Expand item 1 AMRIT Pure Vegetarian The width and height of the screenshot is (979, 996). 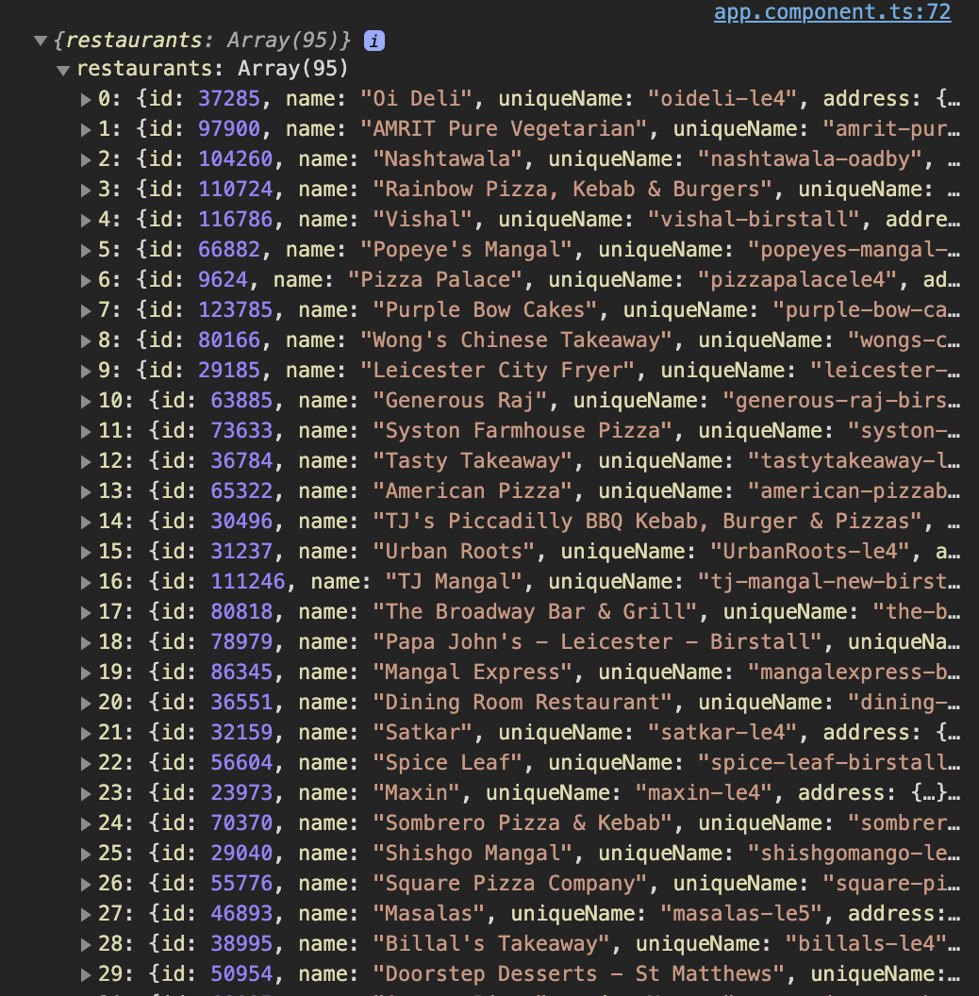[x=86, y=129]
